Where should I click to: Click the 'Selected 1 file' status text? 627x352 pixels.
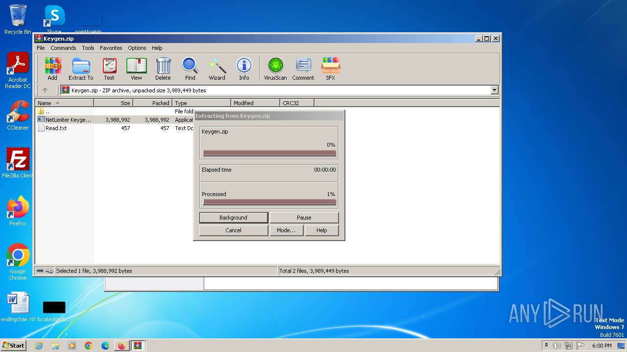[94, 271]
